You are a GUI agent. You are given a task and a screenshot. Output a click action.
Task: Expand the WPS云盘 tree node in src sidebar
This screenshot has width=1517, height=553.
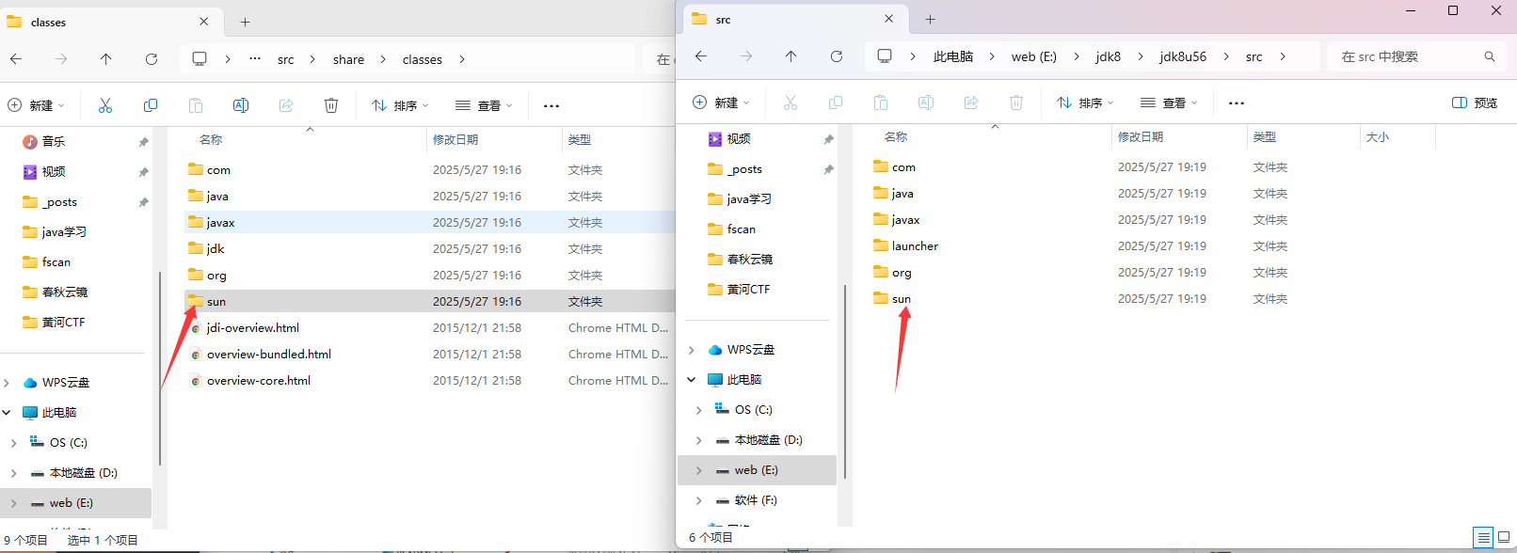[x=692, y=350]
